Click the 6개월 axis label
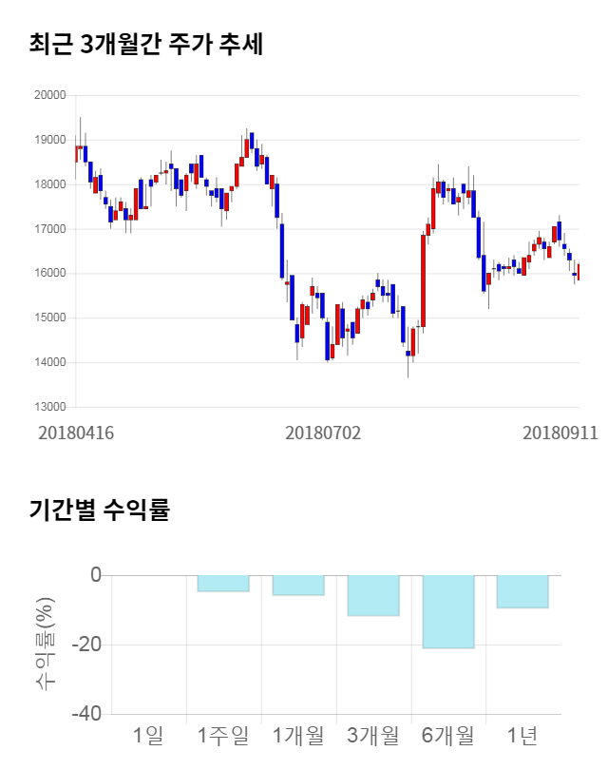Screen dimensions: 608x770 (448, 735)
